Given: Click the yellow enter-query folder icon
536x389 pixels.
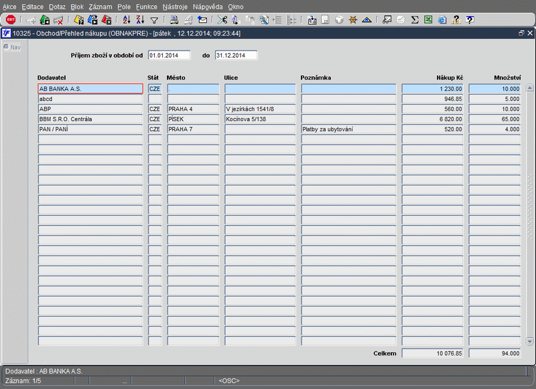Looking at the screenshot, I should tap(79, 20).
